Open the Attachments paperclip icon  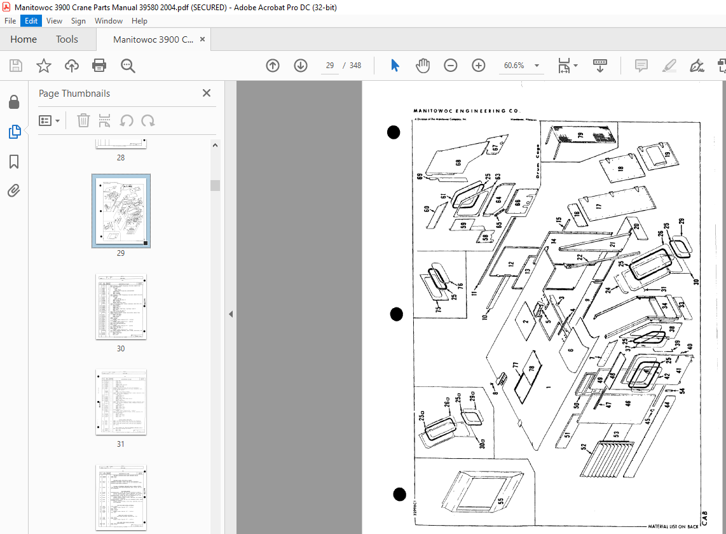pyautogui.click(x=14, y=190)
